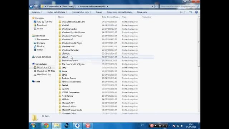The image size is (229, 129).
Task: Click Gravar in the toolbar
Action: 99,12
